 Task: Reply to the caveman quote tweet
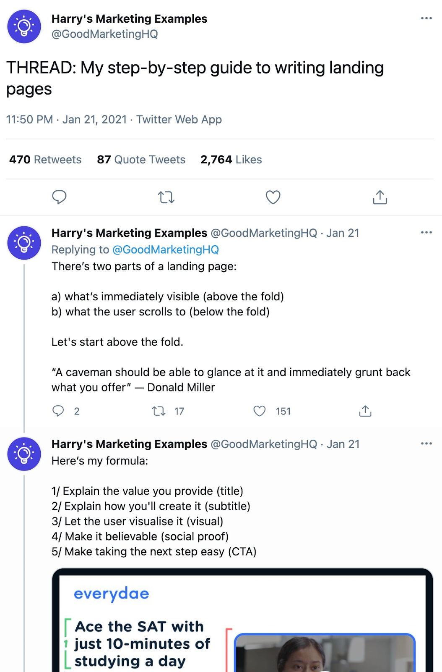58,411
